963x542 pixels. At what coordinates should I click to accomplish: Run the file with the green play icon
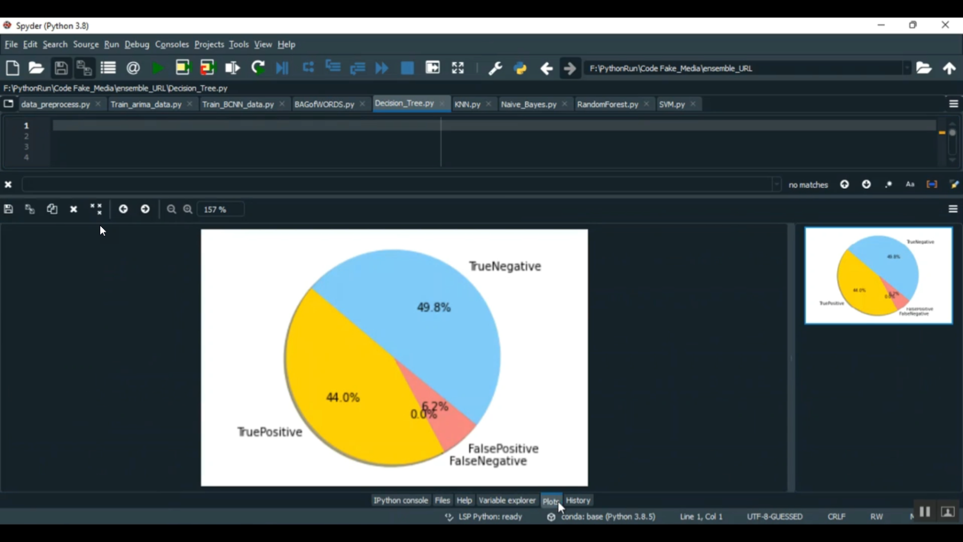[x=157, y=68]
